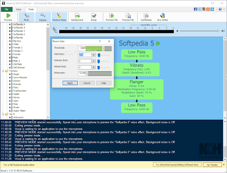
Task: Click the loud-volume speaker icon
Action: click(223, 31)
